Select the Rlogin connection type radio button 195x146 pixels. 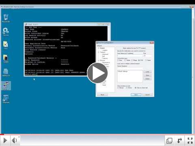(x=132, y=60)
